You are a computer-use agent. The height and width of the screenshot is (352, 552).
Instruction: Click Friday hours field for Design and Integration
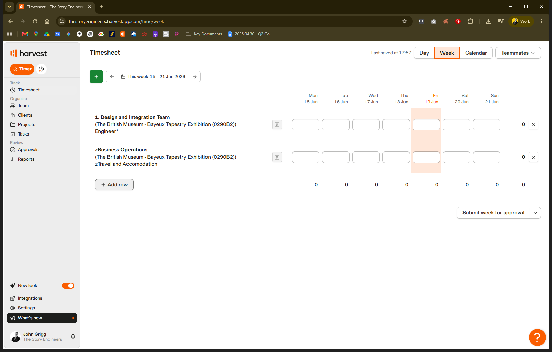click(426, 125)
